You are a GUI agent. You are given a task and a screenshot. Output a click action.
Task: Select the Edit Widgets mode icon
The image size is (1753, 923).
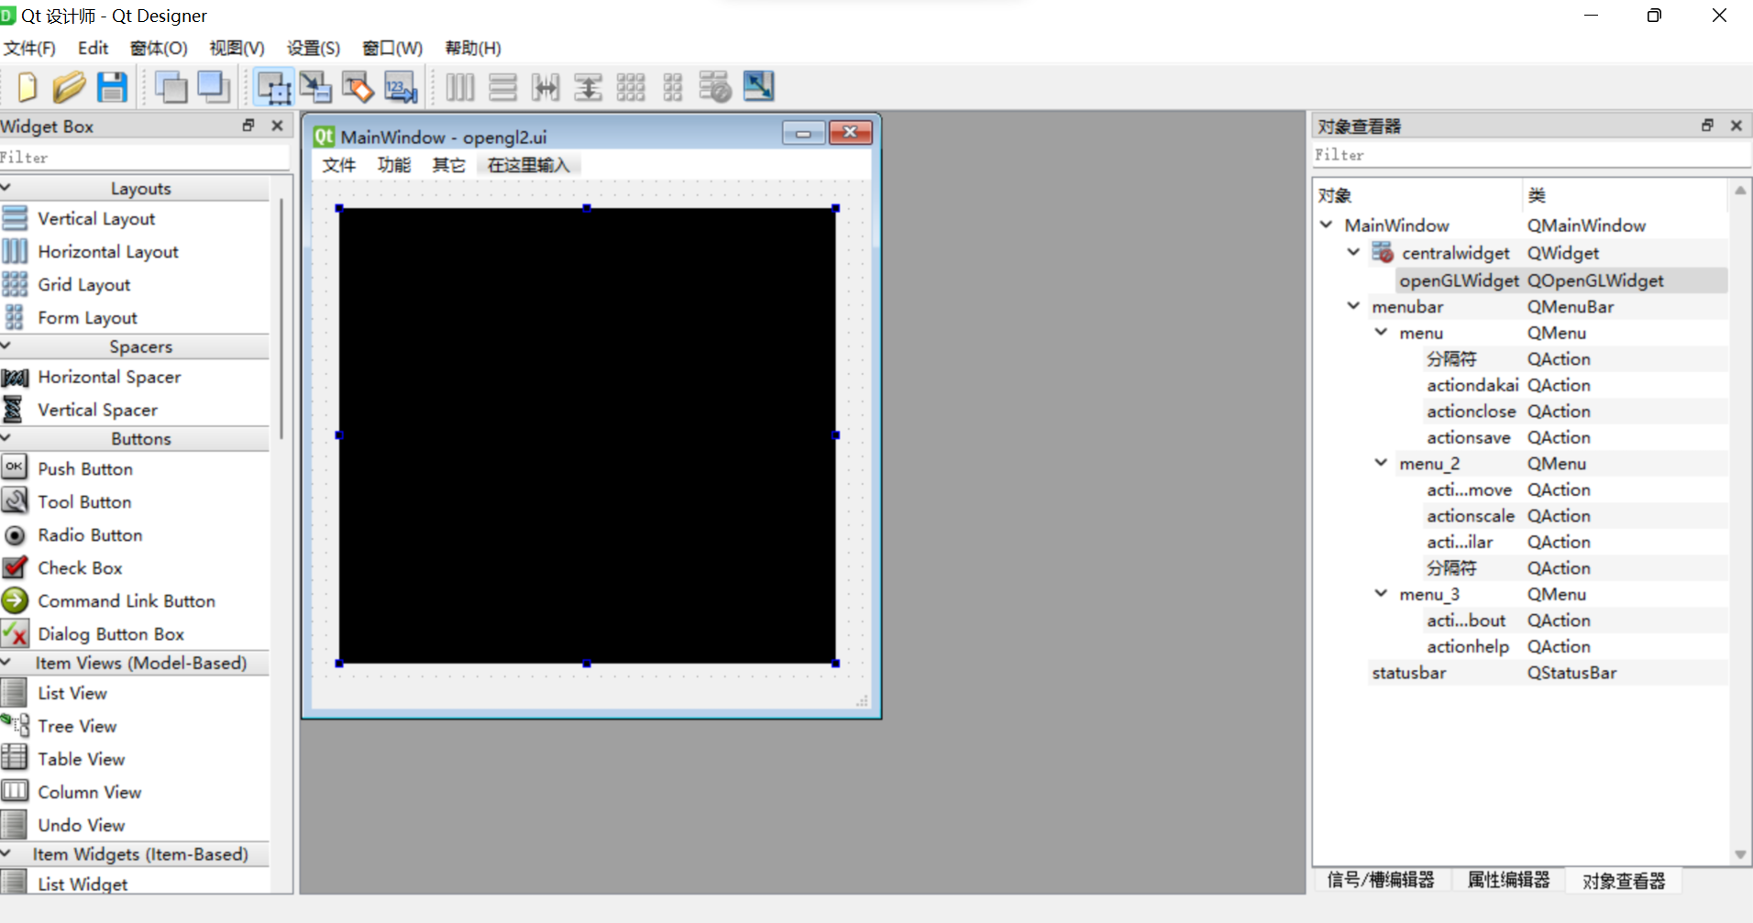pyautogui.click(x=273, y=87)
